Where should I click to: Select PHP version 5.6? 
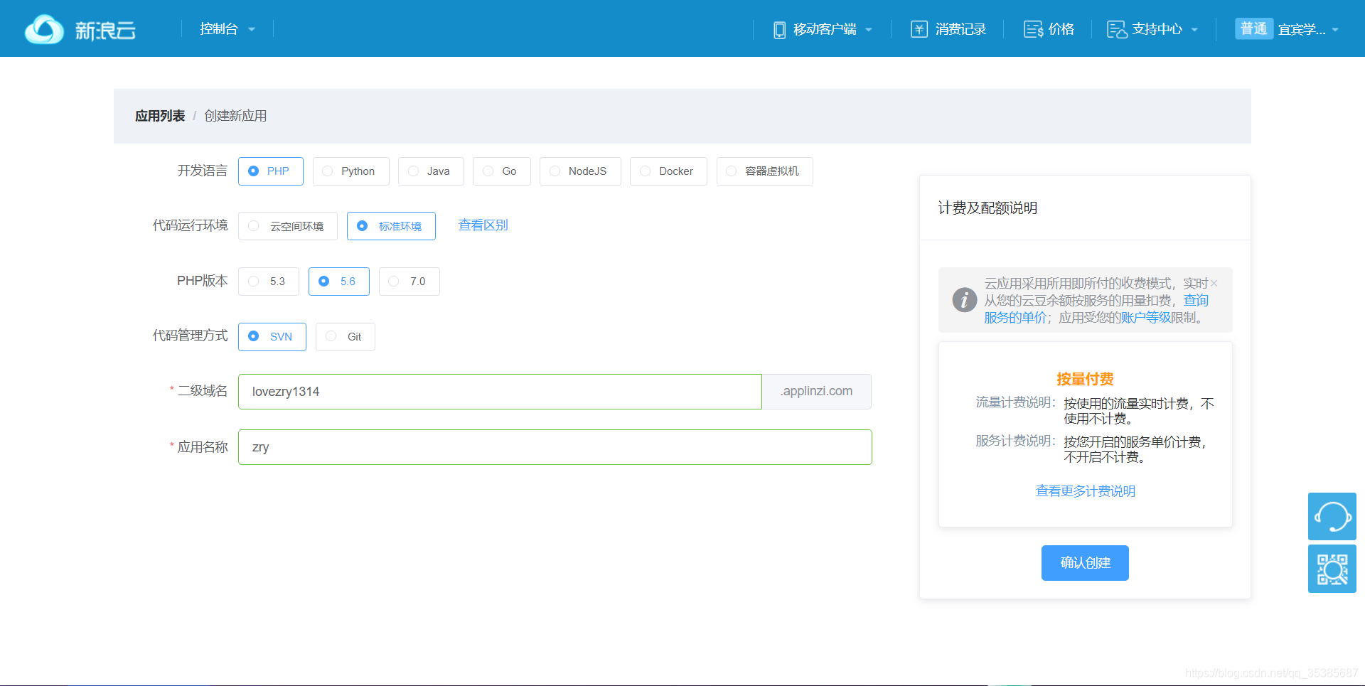click(x=339, y=282)
